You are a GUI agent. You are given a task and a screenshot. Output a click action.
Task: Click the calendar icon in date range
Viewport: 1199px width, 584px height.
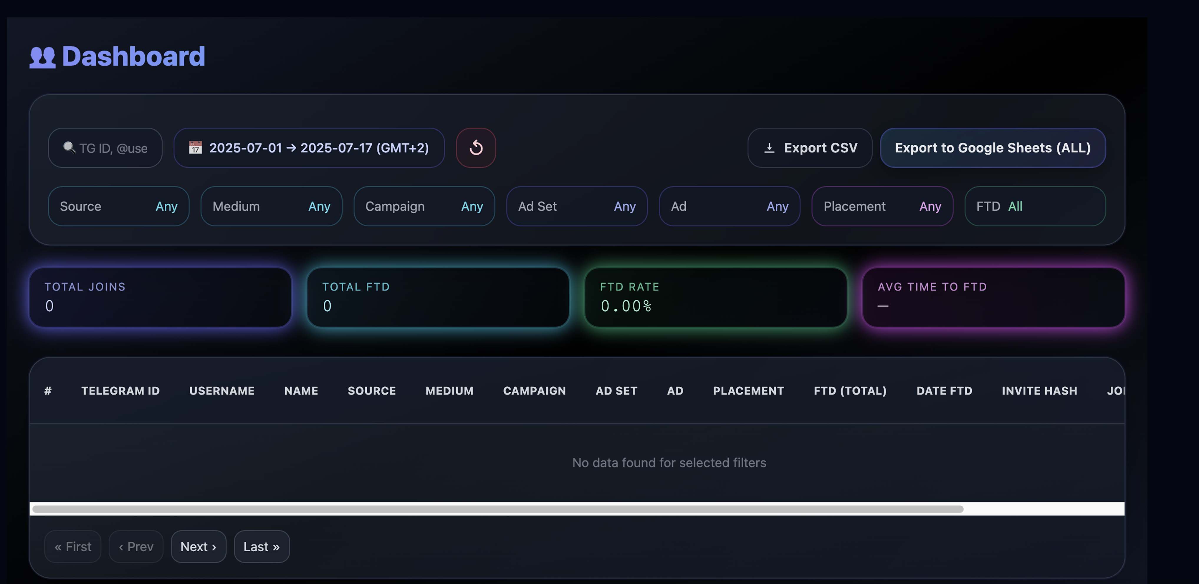click(195, 148)
